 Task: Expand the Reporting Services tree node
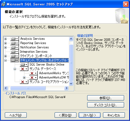pyautogui.click(x=5, y=43)
